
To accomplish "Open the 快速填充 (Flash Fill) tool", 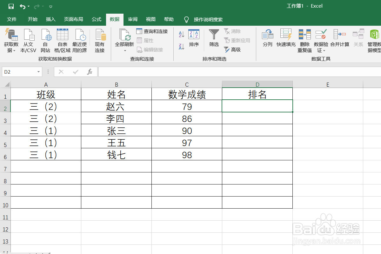I will pyautogui.click(x=285, y=40).
